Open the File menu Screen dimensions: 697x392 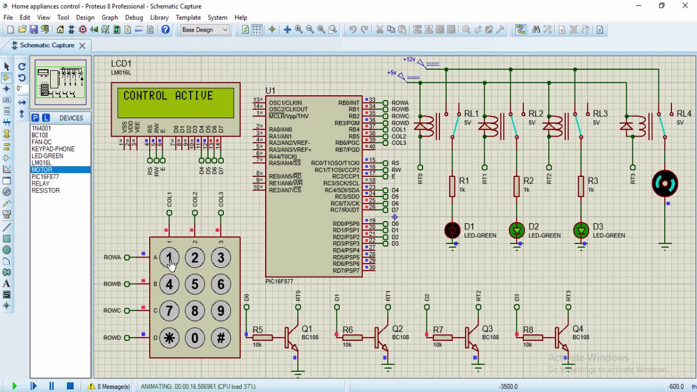[8, 17]
